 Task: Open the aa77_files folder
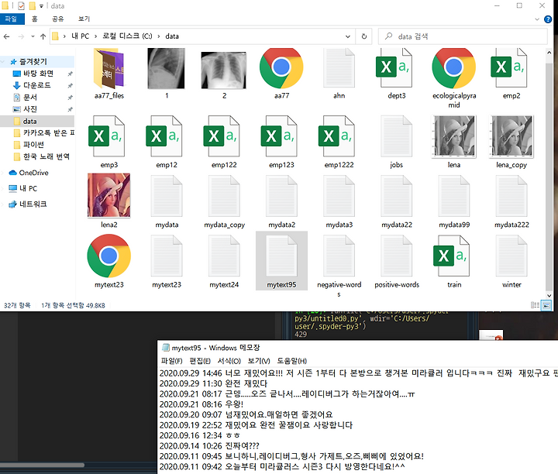click(109, 74)
